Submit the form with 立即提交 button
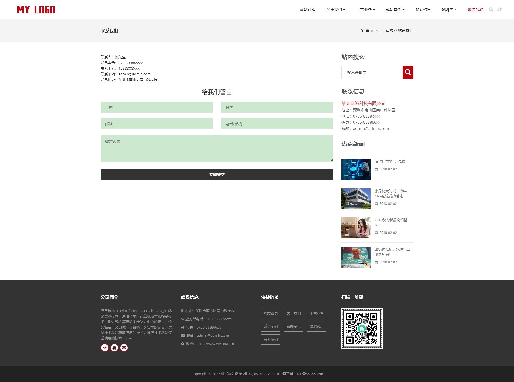514x382 pixels. (217, 174)
